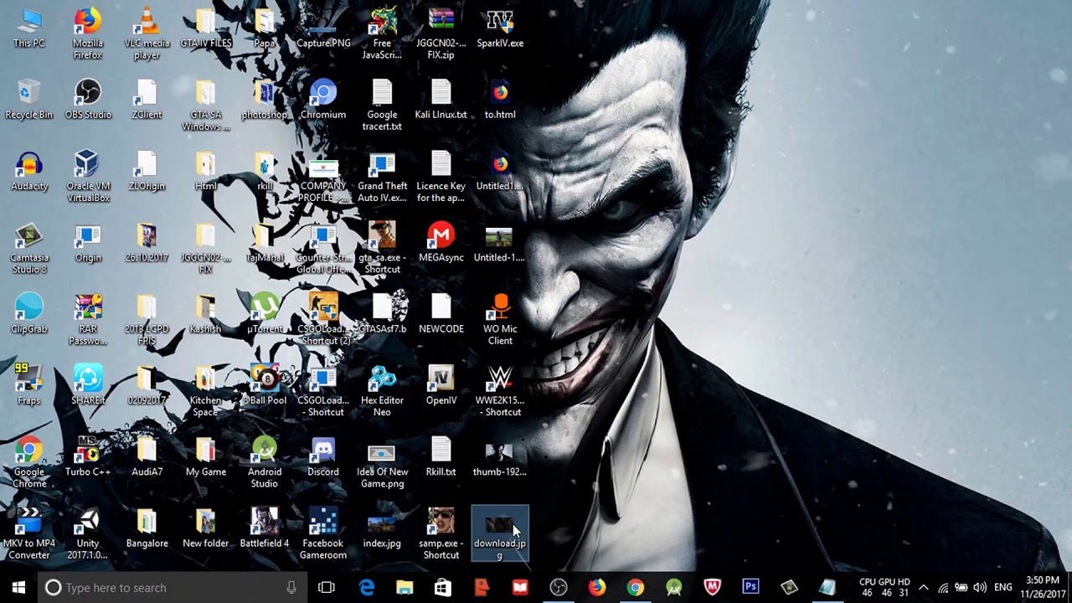The width and height of the screenshot is (1072, 603).
Task: Select the Discord desktop icon
Action: click(x=323, y=456)
